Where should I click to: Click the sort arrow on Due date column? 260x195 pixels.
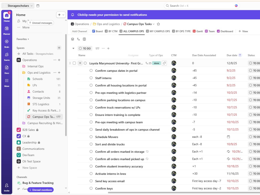point(240,55)
